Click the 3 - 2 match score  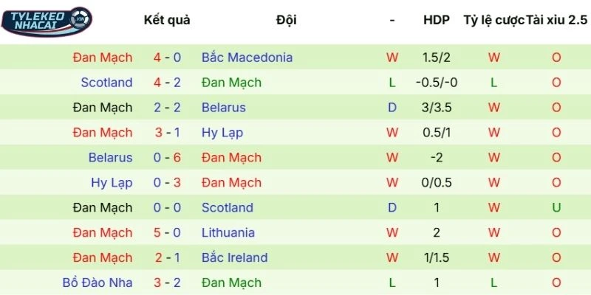coord(167,283)
